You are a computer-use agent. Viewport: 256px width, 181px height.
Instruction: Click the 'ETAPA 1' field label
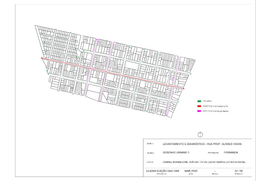tap(150, 144)
